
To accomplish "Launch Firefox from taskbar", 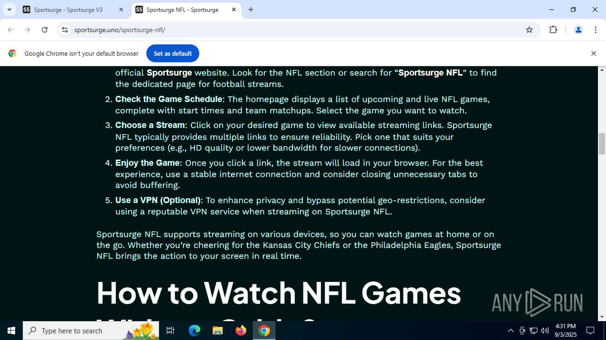I will click(x=241, y=331).
